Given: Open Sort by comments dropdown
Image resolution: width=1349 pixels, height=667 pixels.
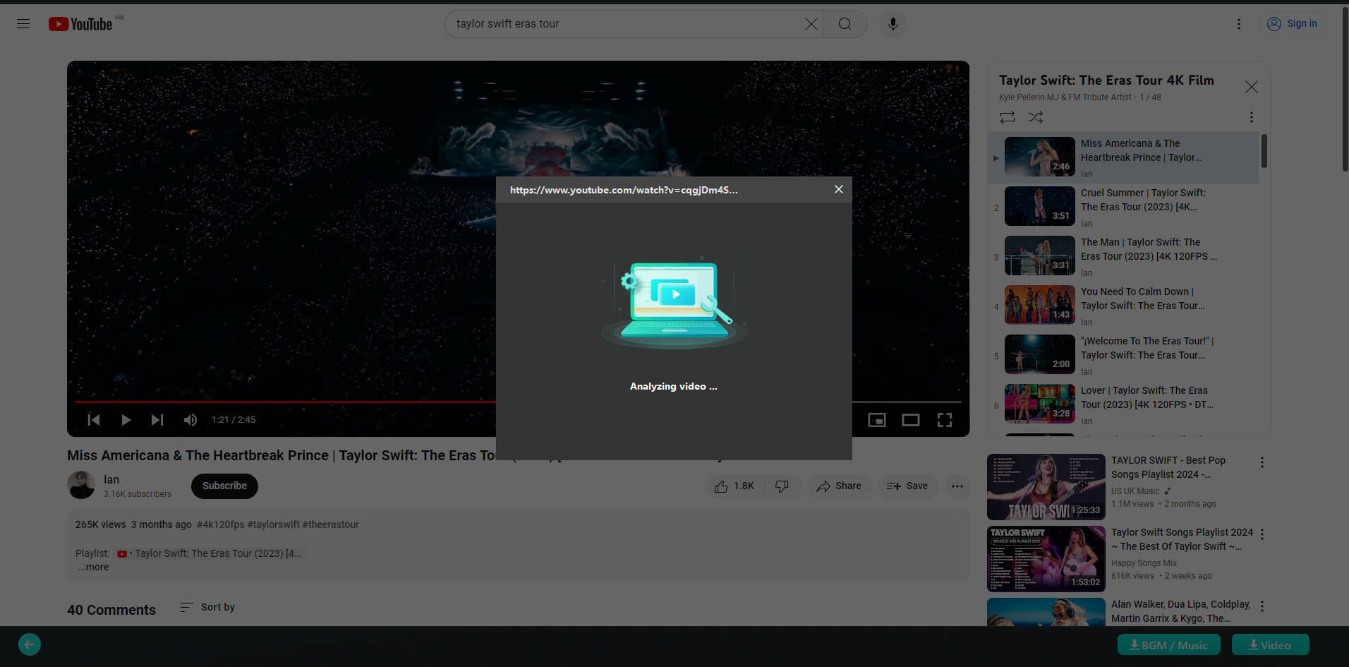Looking at the screenshot, I should 207,607.
